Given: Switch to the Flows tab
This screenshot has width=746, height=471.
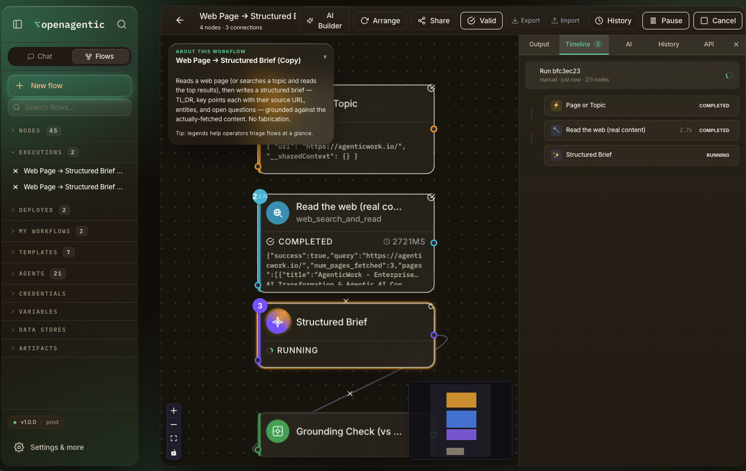Looking at the screenshot, I should point(100,56).
